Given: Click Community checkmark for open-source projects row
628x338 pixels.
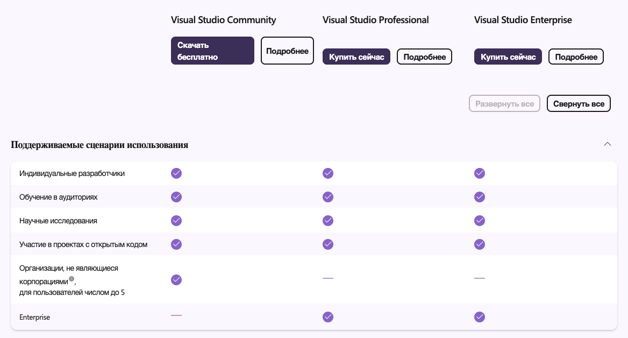Looking at the screenshot, I should pos(176,244).
